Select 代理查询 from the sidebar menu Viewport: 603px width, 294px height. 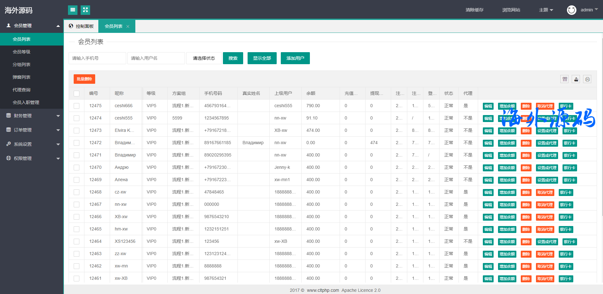pyautogui.click(x=22, y=90)
